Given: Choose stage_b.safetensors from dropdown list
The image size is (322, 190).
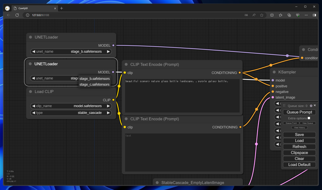Looking at the screenshot, I should (95, 78).
